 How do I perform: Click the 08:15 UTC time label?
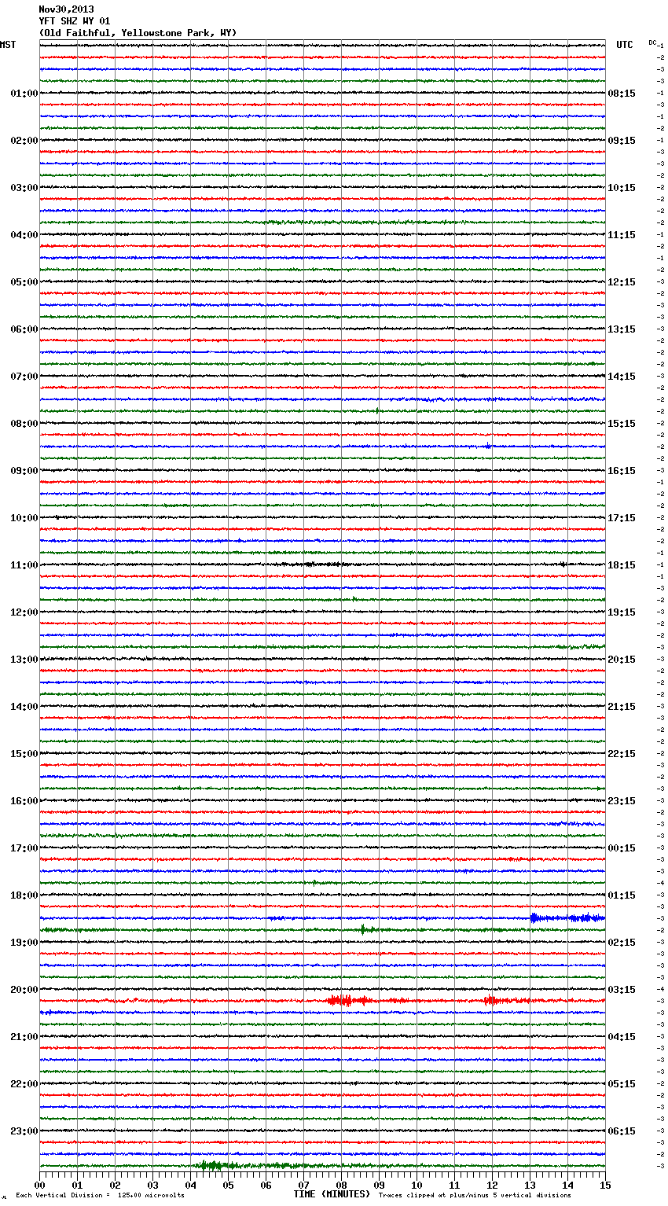click(622, 94)
